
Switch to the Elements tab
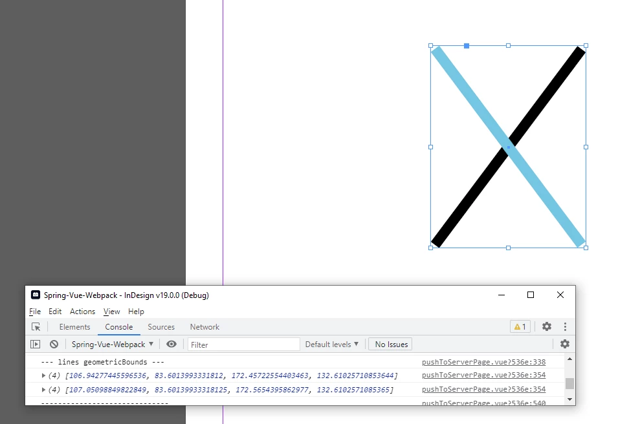coord(74,327)
